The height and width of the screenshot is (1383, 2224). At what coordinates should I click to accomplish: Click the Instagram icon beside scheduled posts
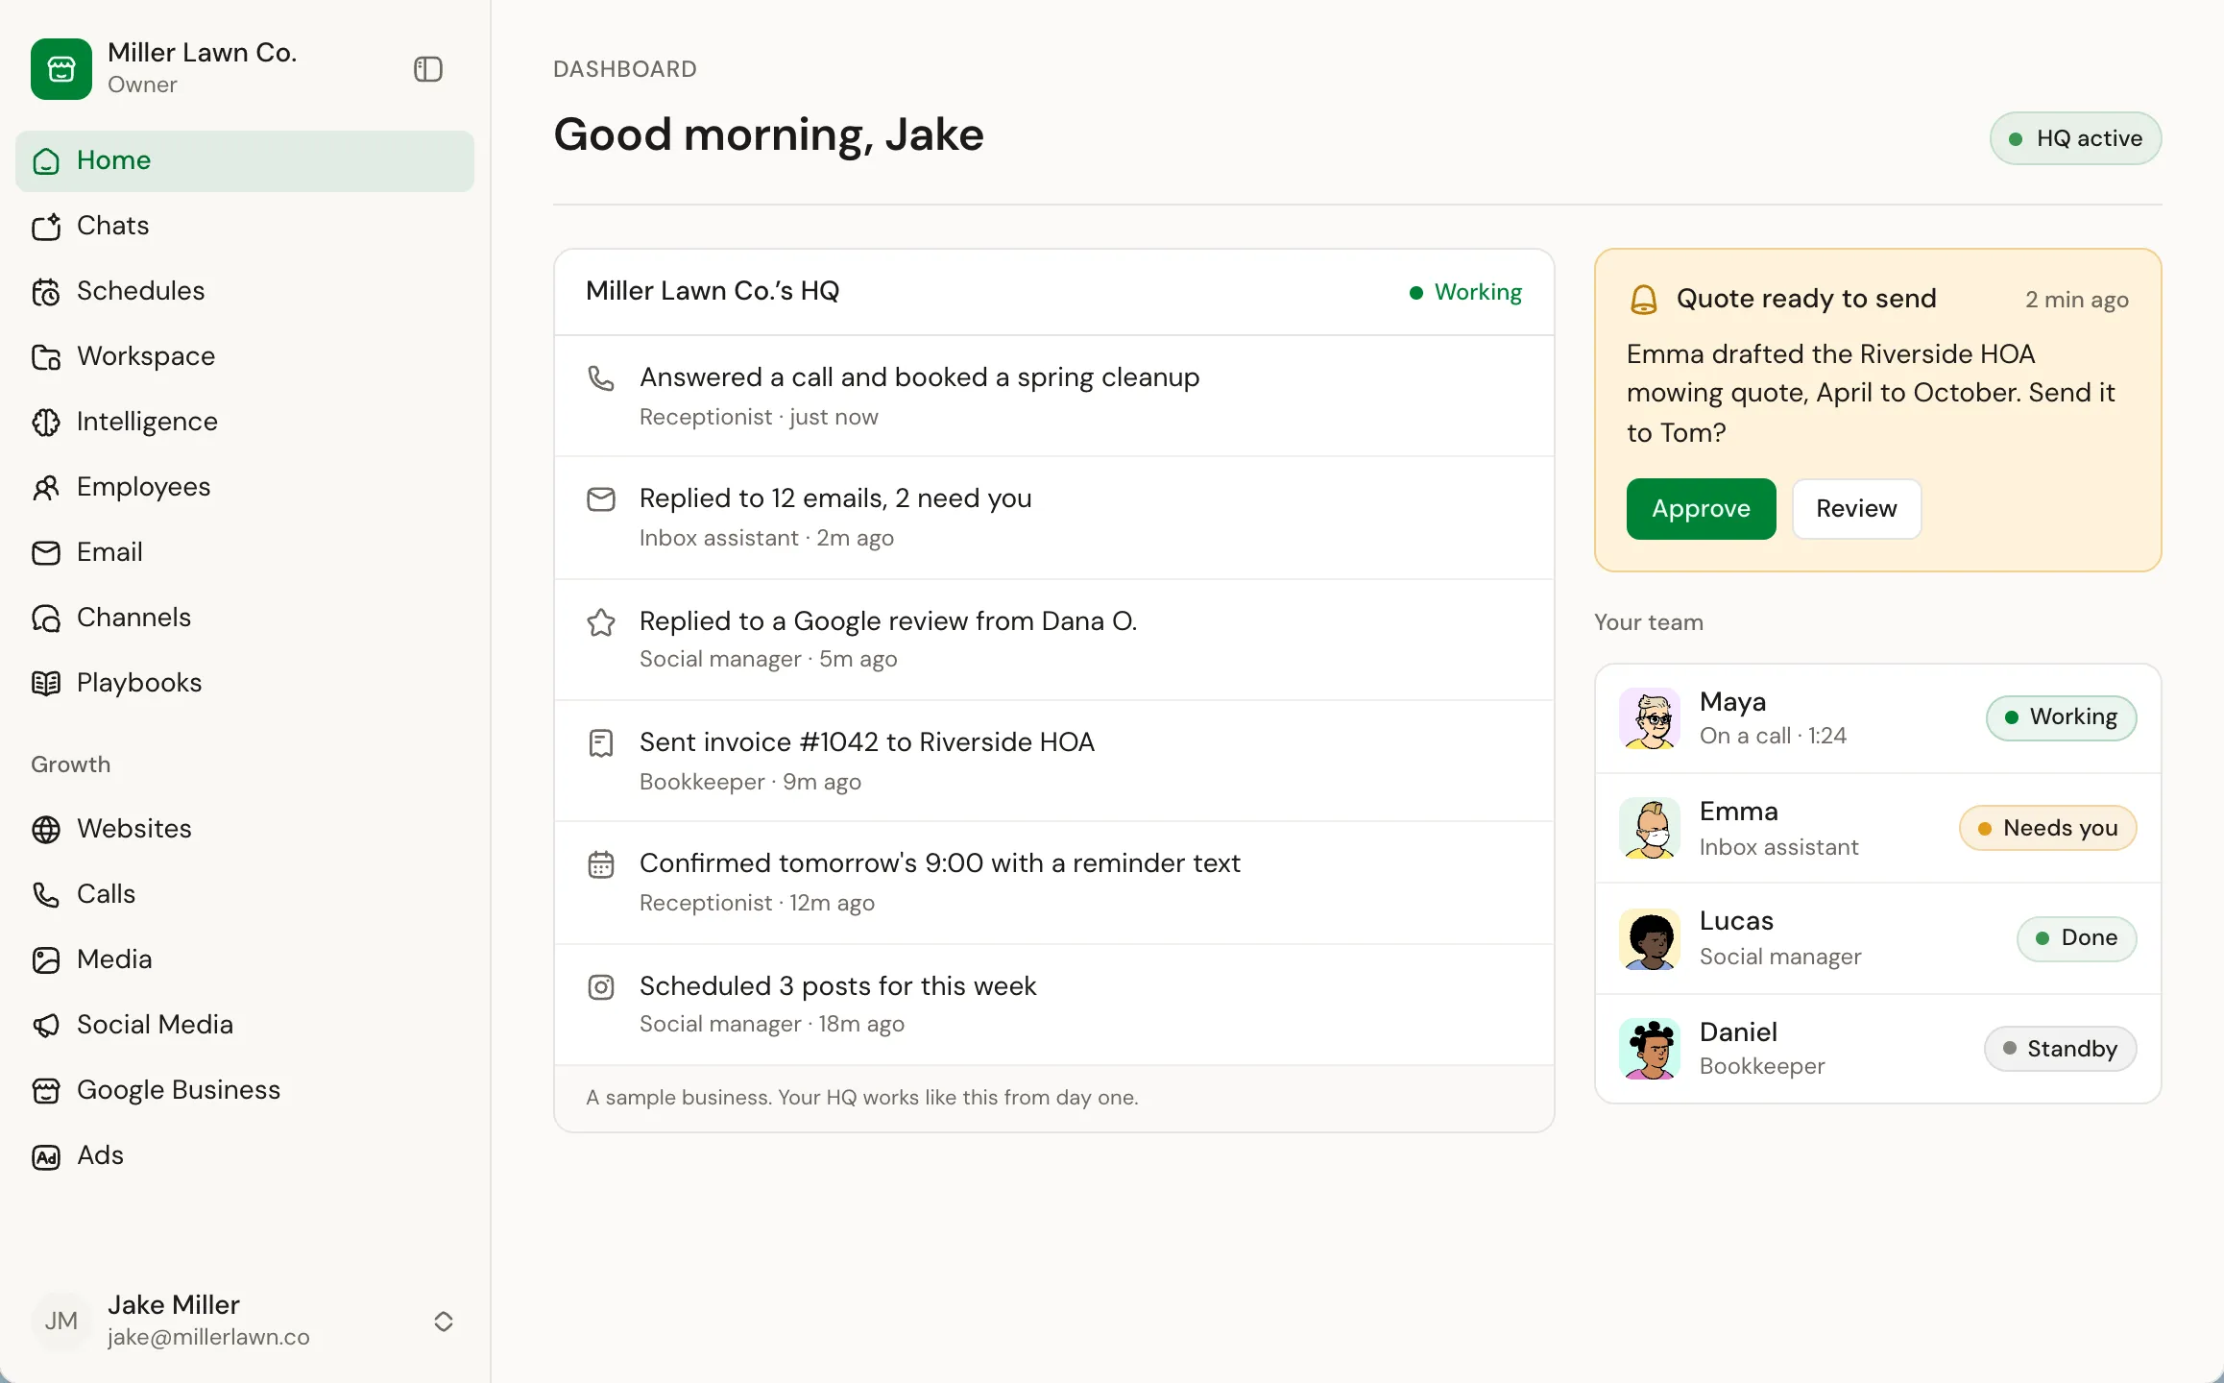[601, 987]
